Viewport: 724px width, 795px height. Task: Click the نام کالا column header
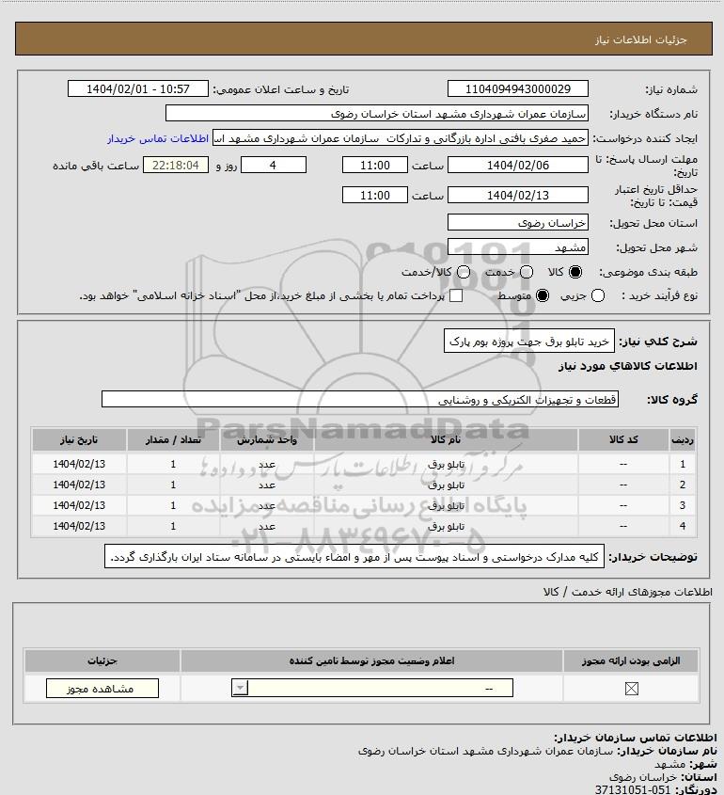446,439
